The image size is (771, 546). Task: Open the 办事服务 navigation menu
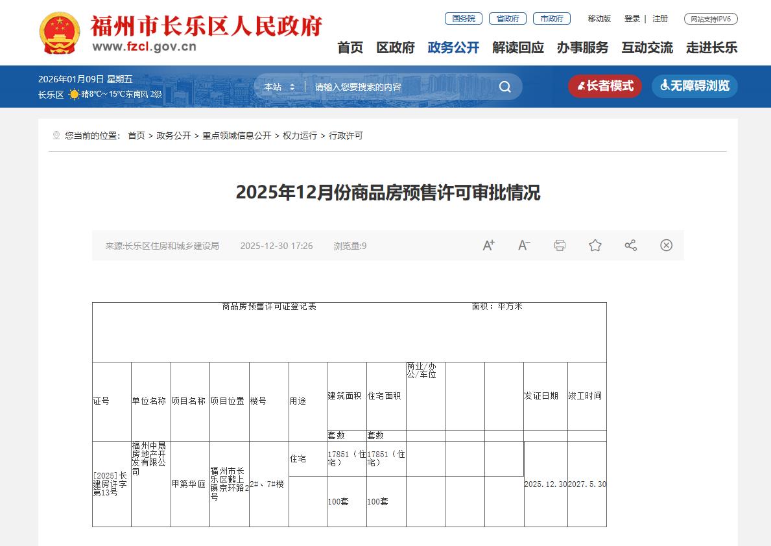click(582, 47)
